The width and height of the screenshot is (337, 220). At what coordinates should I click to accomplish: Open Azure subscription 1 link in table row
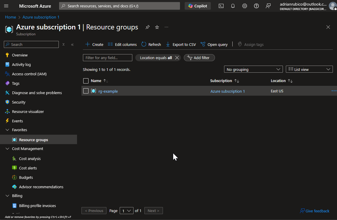click(x=227, y=91)
